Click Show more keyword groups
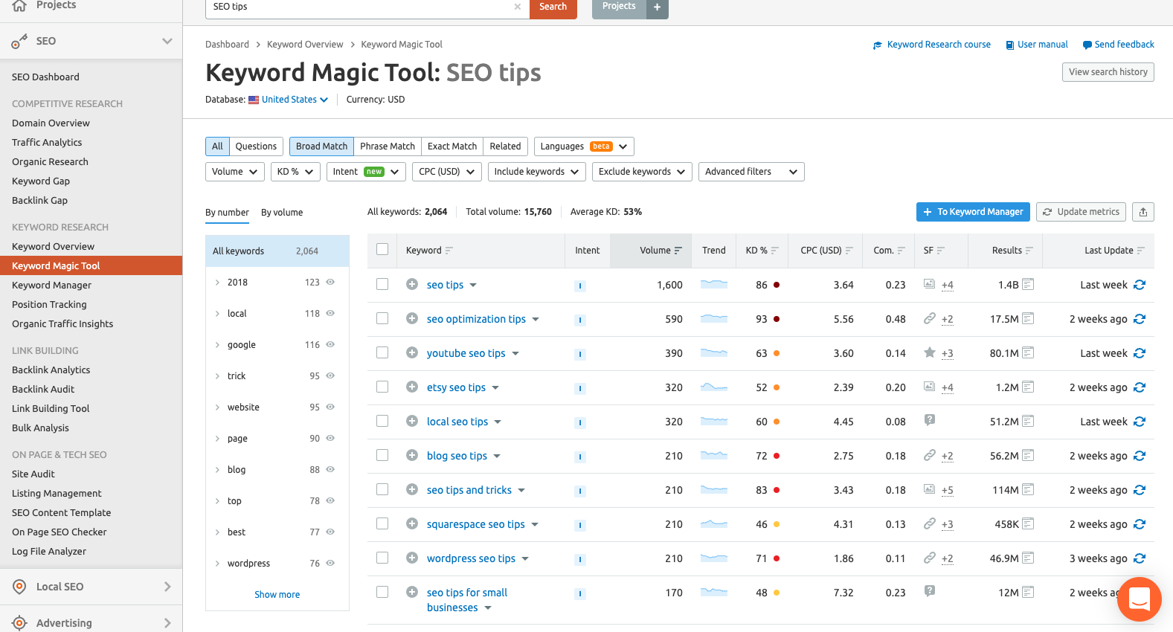The height and width of the screenshot is (632, 1173). (x=277, y=595)
